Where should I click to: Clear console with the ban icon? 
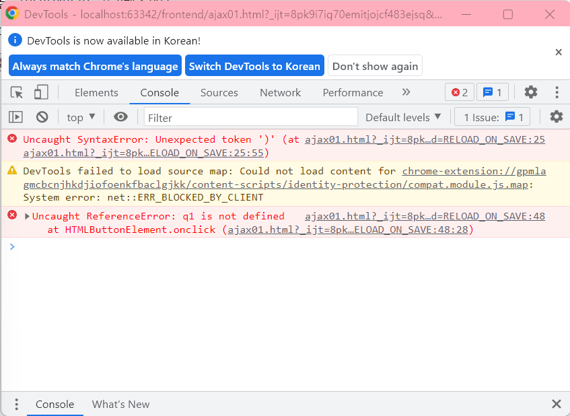pos(42,117)
